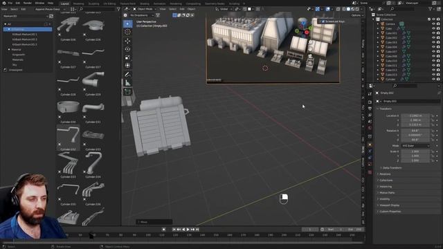Hide Cylinder with its eye icon
This screenshot has height=249, width=443.
[x=434, y=80]
